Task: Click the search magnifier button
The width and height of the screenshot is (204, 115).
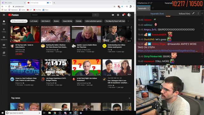Action: point(96,15)
